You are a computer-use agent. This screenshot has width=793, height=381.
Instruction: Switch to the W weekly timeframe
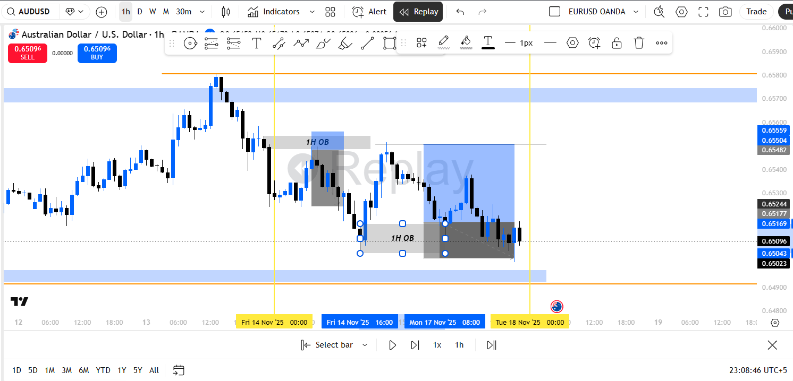pyautogui.click(x=153, y=12)
